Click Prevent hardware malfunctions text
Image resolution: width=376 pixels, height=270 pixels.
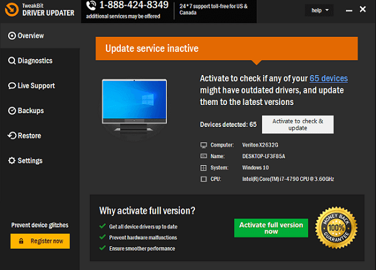pos(143,238)
